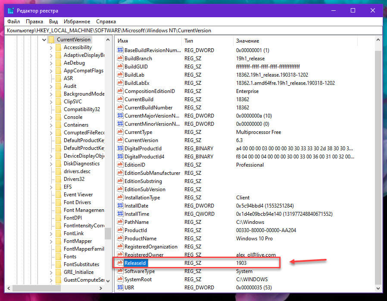Click the CurrentVersion folder icon in tree

click(51, 40)
